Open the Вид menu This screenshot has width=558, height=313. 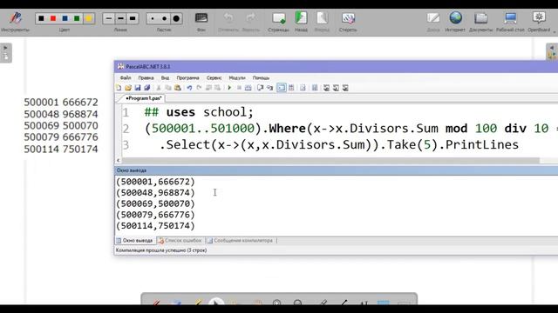click(x=165, y=77)
